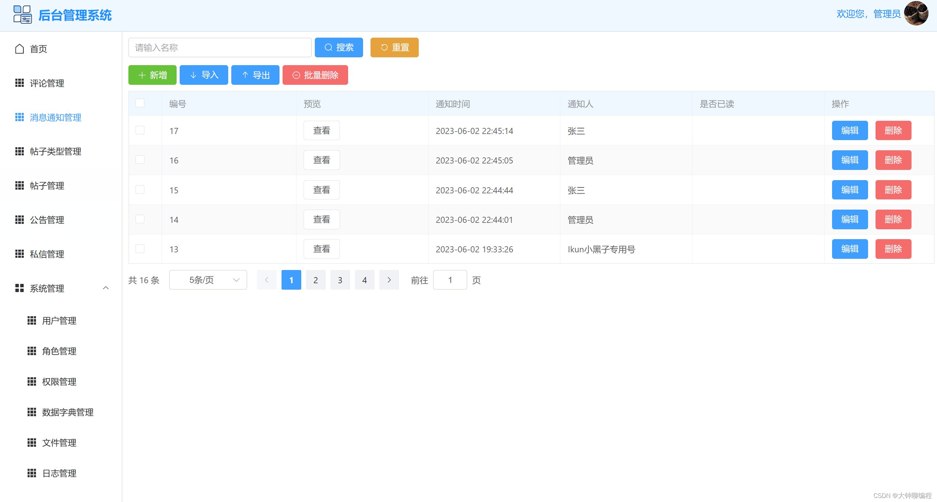Check the row 14 checkbox

pos(140,219)
